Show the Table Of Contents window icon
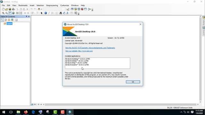This screenshot has width=205, height=115. pyautogui.click(x=72, y=9)
